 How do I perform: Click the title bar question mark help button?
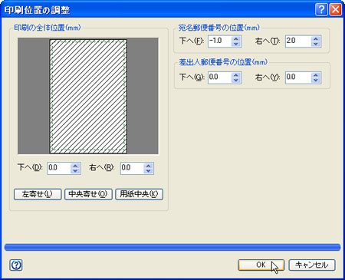click(x=321, y=10)
